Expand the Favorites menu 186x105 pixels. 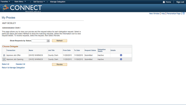point(5,2)
